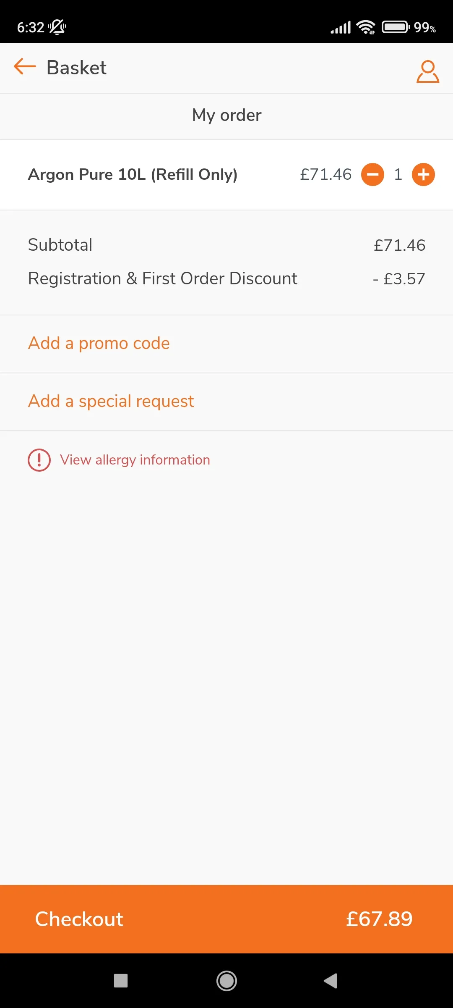The width and height of the screenshot is (453, 1008).
Task: Open View allergy information link
Action: pos(135,460)
